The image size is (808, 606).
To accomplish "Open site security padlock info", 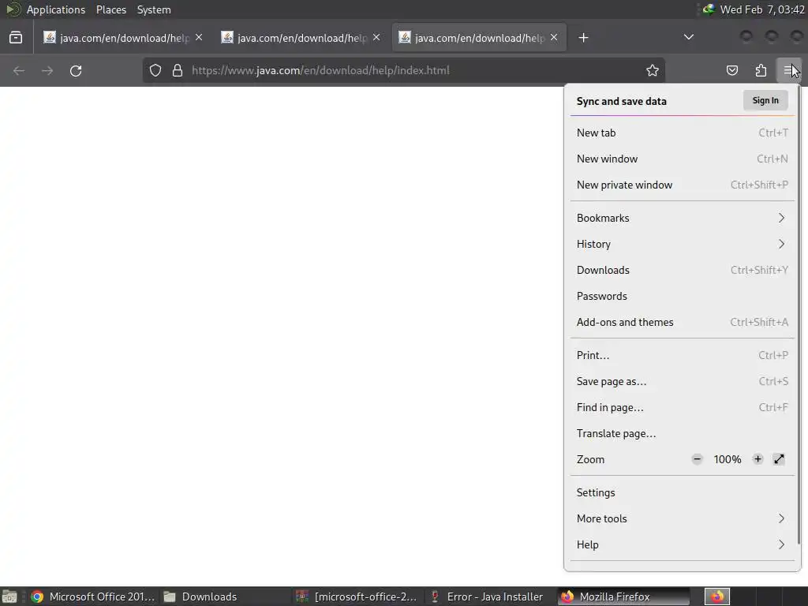I will coord(178,70).
